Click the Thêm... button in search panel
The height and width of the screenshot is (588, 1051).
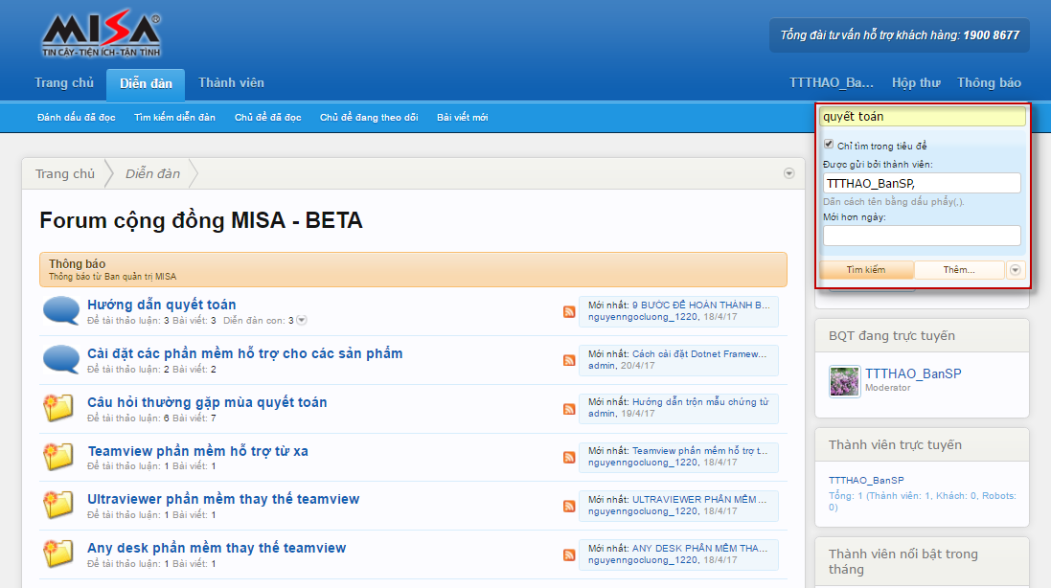coord(958,270)
